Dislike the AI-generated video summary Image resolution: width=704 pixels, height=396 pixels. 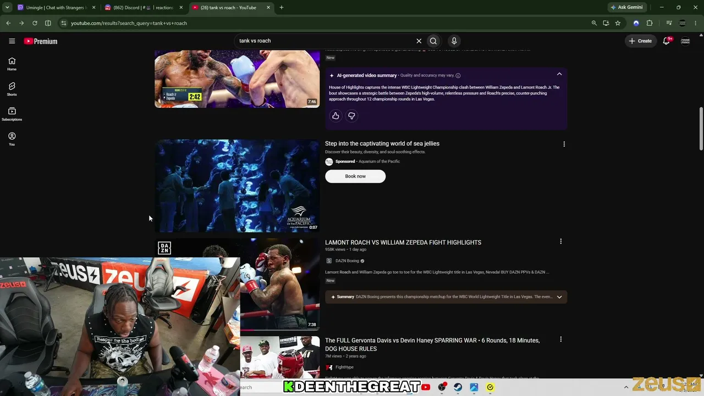[x=351, y=116]
